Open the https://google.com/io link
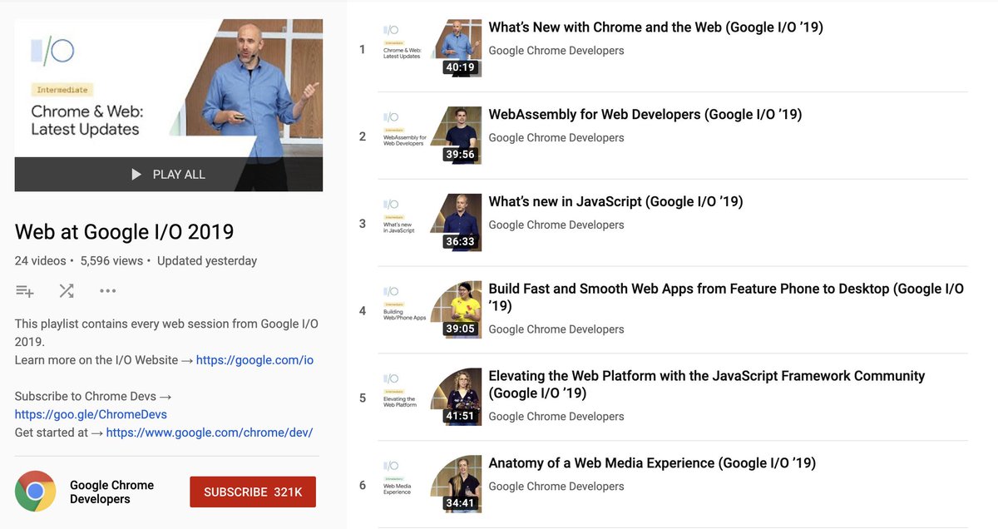 [254, 360]
